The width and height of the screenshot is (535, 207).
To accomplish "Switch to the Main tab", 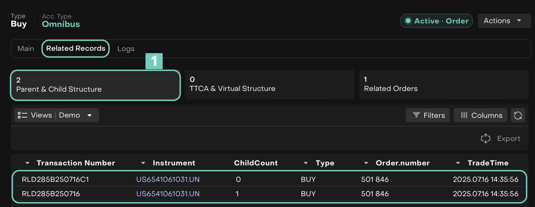I will [26, 49].
